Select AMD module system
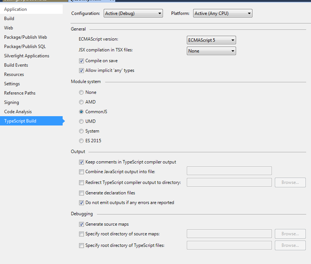The height and width of the screenshot is (264, 311). coord(81,102)
